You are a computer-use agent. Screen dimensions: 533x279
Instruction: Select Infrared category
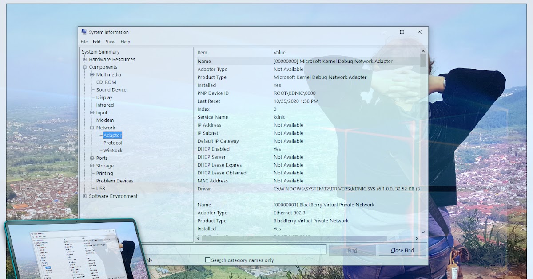tap(105, 105)
